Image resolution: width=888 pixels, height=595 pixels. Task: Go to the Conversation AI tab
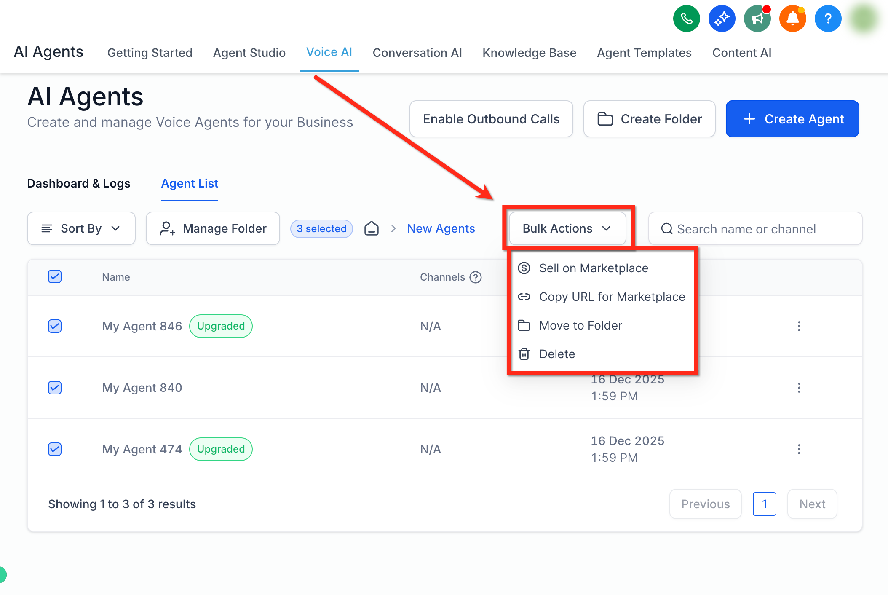417,53
